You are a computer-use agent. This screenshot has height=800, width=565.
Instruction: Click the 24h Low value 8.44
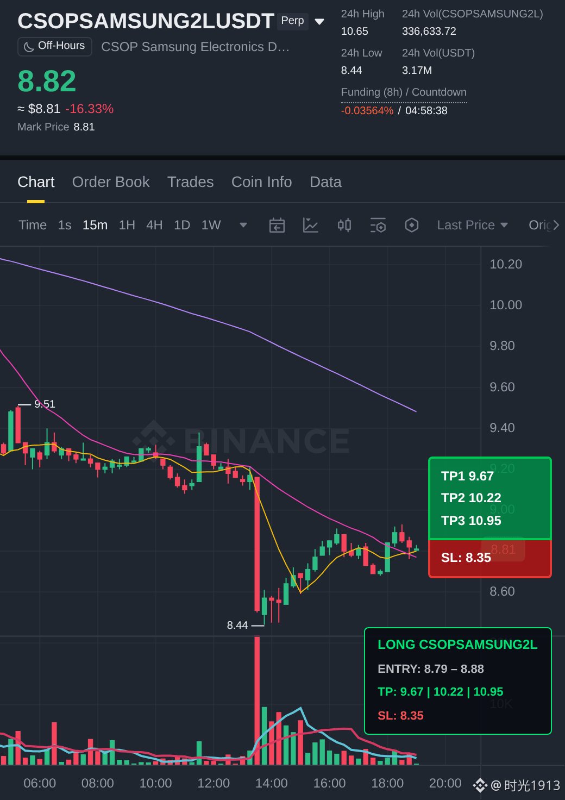(351, 71)
